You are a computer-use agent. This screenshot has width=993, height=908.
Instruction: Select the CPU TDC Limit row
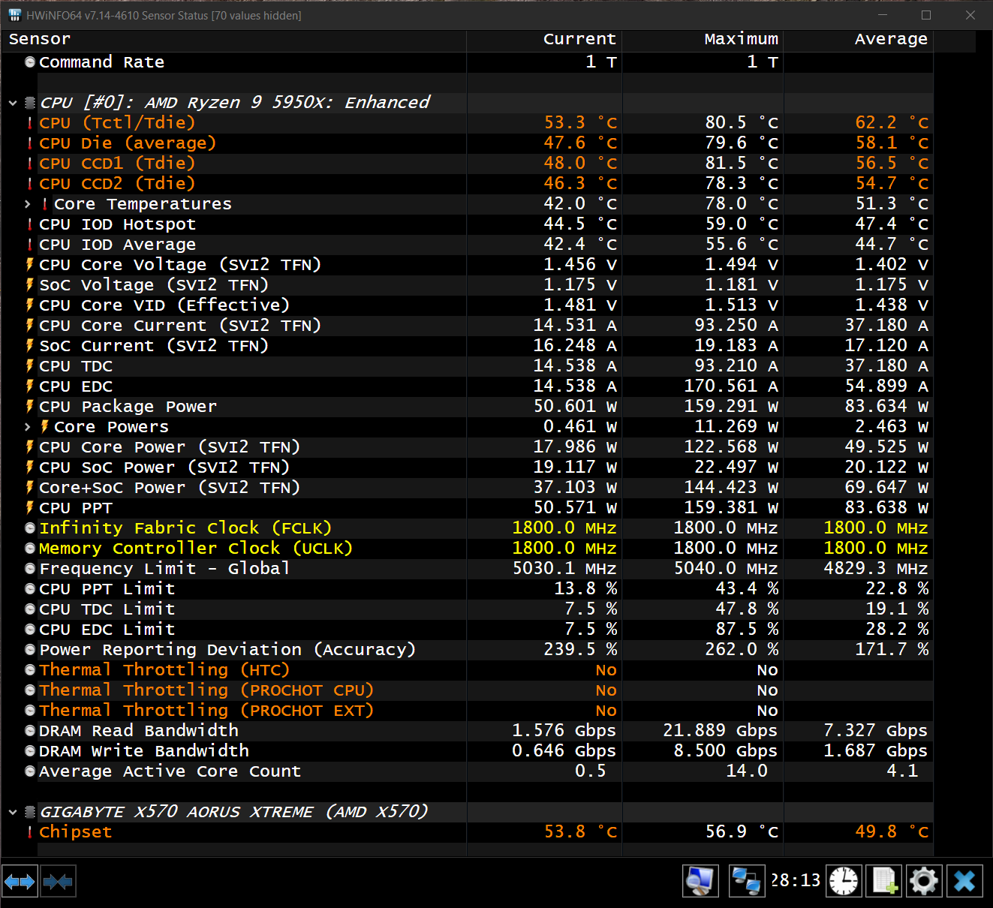point(467,609)
